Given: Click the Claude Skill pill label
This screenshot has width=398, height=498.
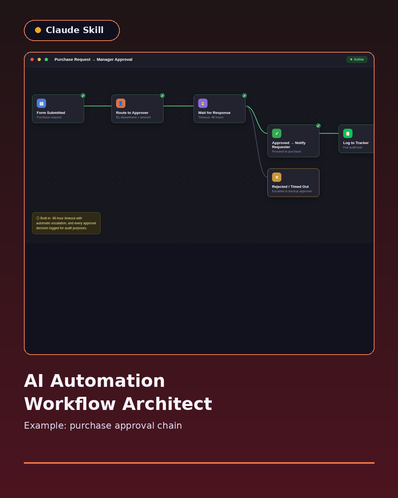Looking at the screenshot, I should (x=72, y=30).
